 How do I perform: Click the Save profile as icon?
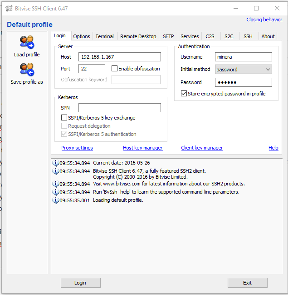(27, 70)
